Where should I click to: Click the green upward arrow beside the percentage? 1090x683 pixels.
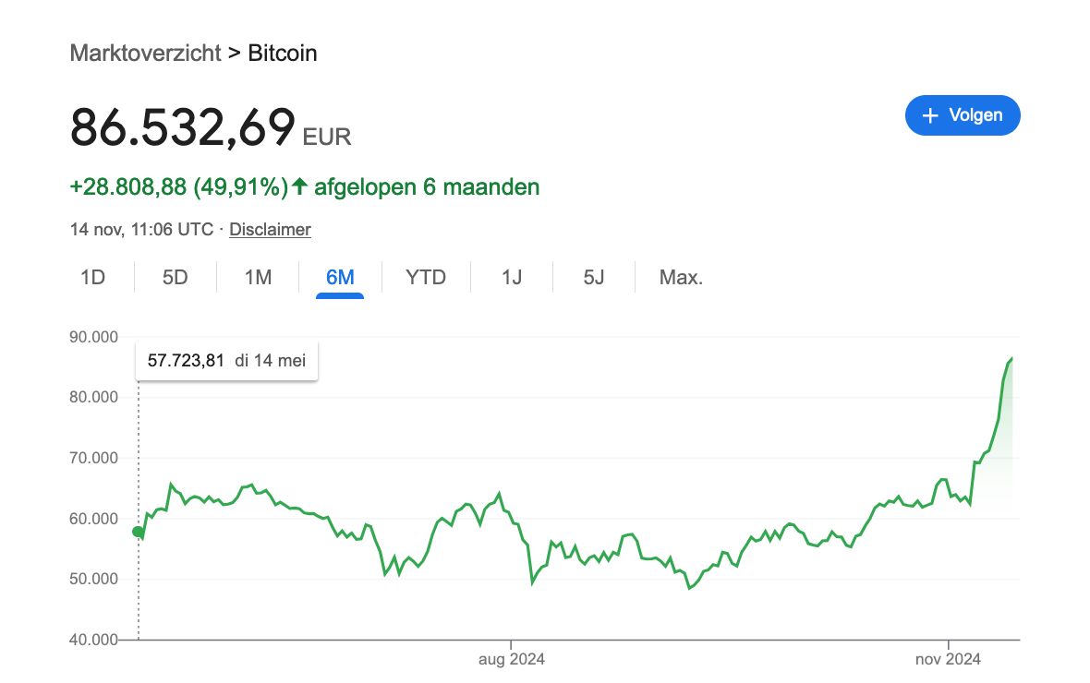[299, 187]
